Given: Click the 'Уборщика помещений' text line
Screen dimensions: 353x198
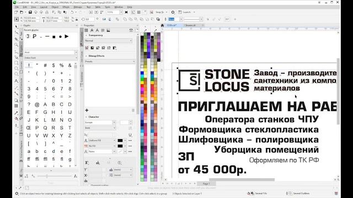Looking at the screenshot, I should 266,150.
